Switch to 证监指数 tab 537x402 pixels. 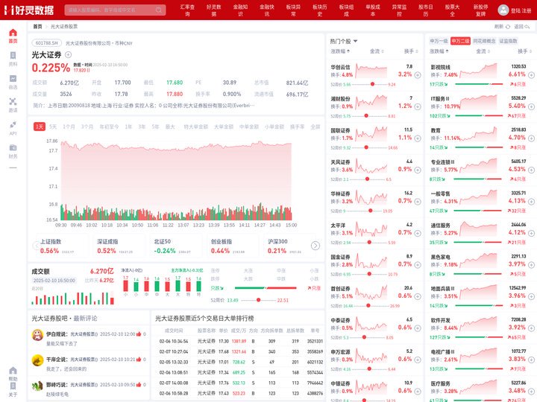point(508,41)
